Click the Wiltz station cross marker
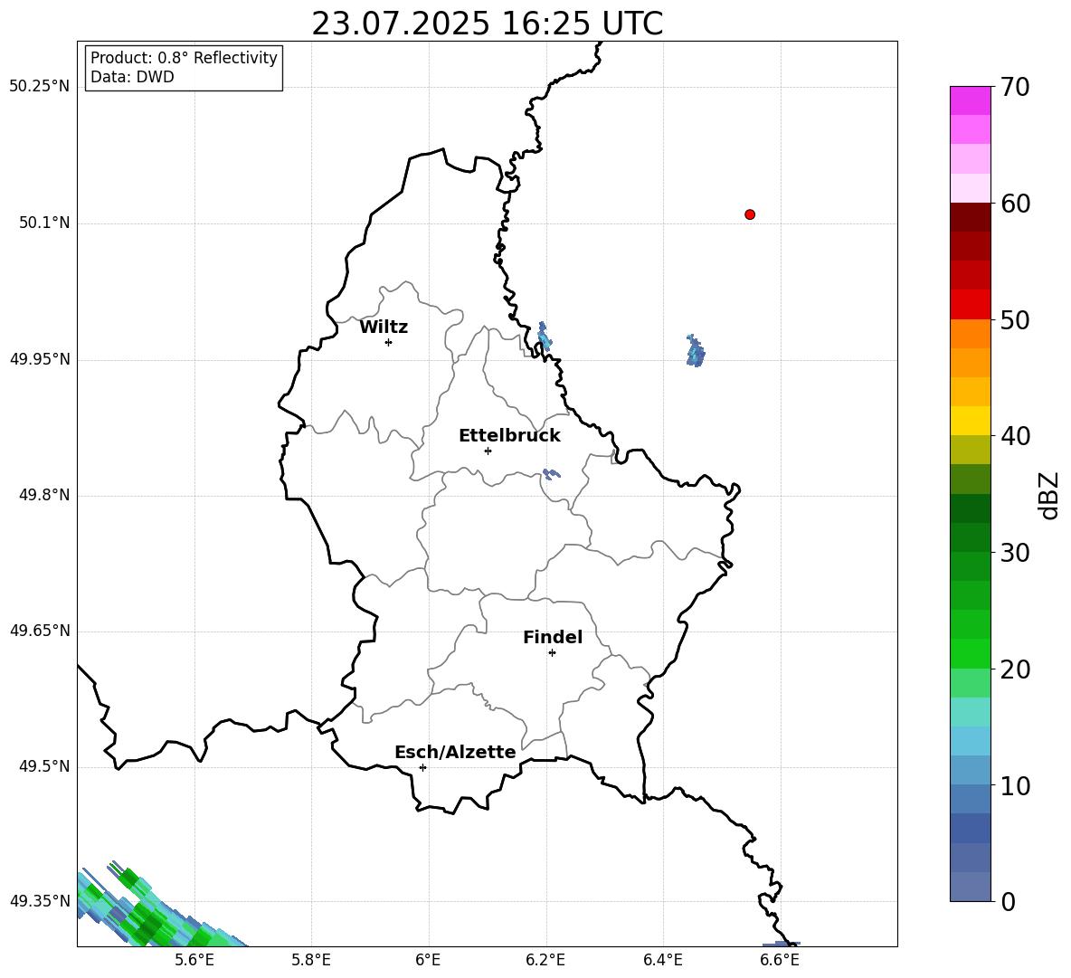Screen dimensions: 1071x978 pos(389,342)
